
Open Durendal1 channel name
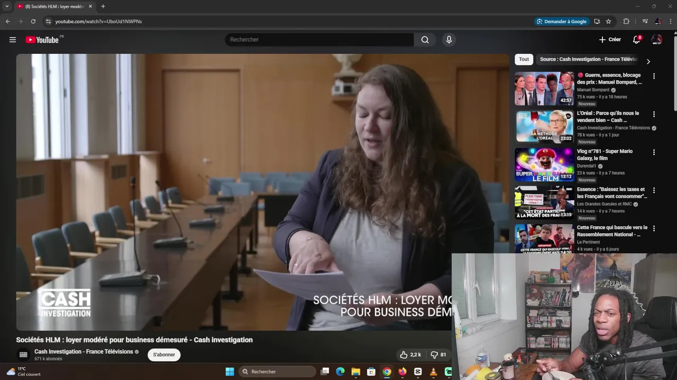click(586, 166)
